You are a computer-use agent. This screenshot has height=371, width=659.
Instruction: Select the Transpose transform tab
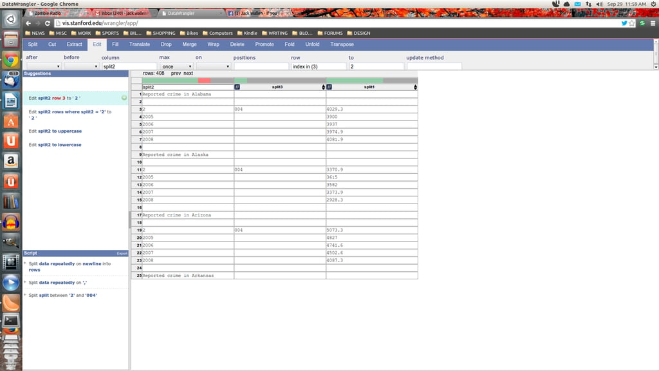[342, 44]
